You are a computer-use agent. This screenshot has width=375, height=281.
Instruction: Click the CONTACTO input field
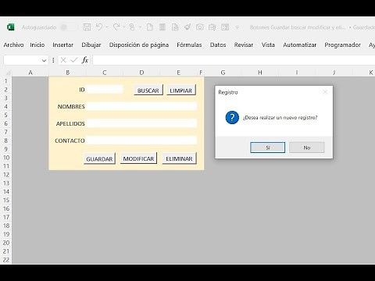(x=141, y=140)
